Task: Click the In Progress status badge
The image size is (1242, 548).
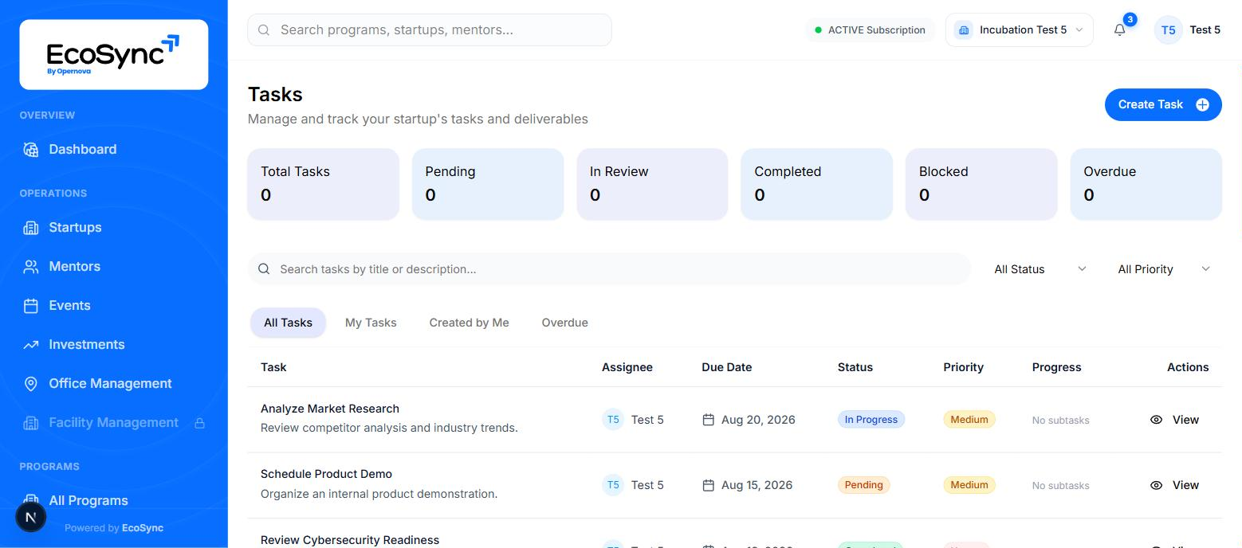Action: [871, 420]
